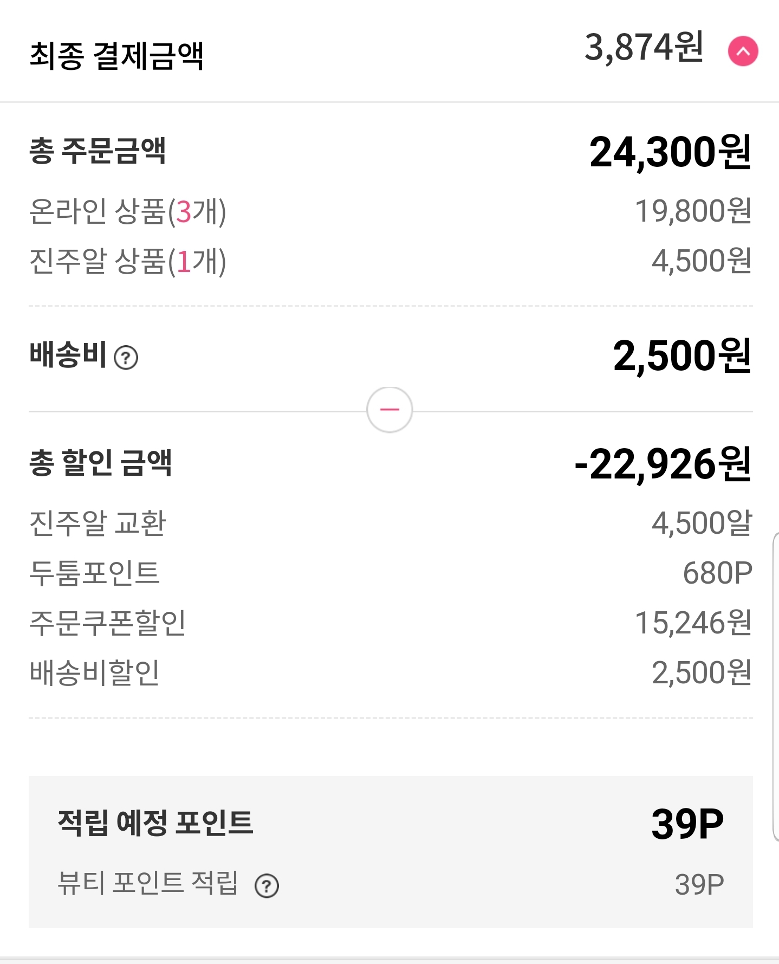Image resolution: width=779 pixels, height=964 pixels.
Task: Tap the bold 배송비 label
Action: point(68,355)
